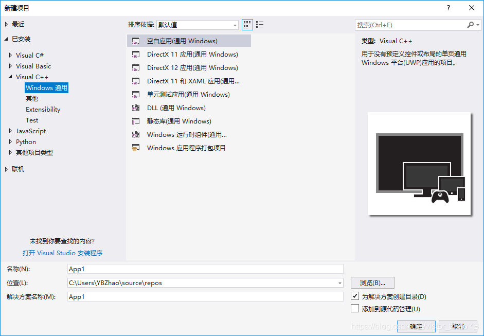Click the 解决方案名称 input field
484x336 pixels.
(x=205, y=297)
